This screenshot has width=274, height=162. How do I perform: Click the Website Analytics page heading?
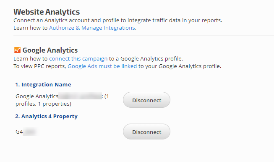(x=47, y=12)
